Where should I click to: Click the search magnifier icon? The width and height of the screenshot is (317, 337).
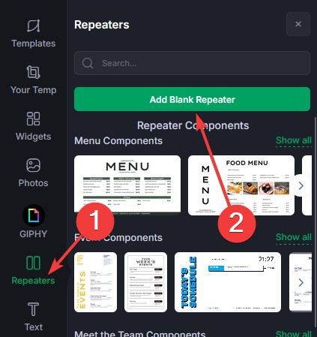[88, 63]
